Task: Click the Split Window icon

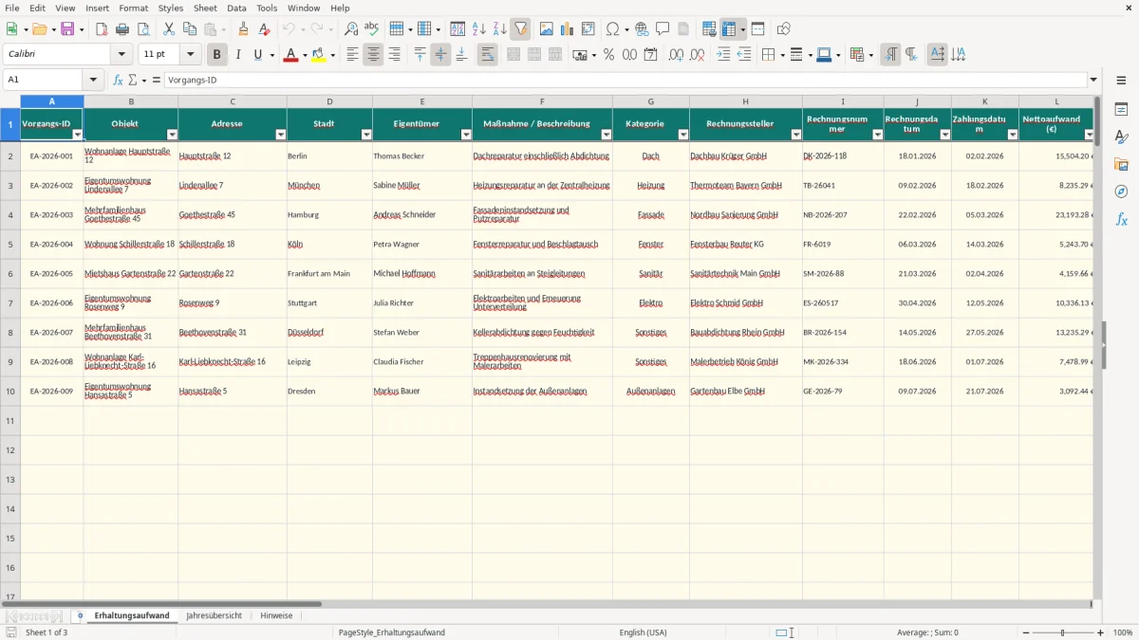Action: click(x=757, y=29)
